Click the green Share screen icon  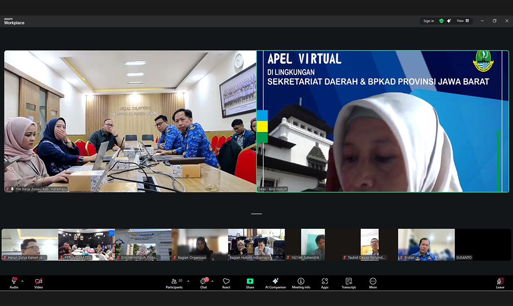pos(250,283)
